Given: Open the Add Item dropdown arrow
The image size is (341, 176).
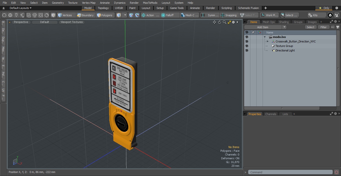Looking at the screenshot, I should click(284, 27).
